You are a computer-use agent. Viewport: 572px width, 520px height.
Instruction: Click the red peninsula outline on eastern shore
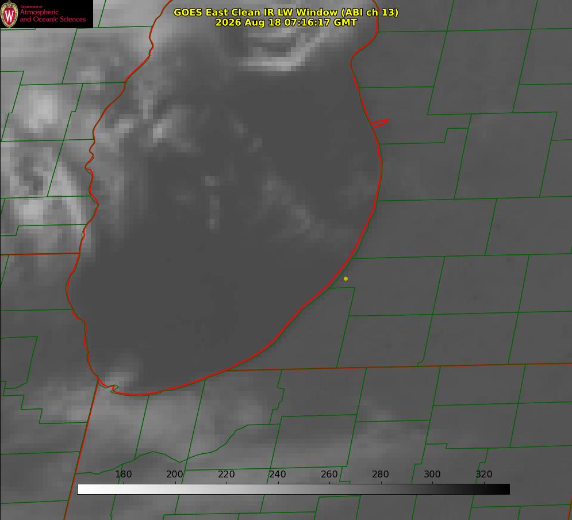[380, 123]
